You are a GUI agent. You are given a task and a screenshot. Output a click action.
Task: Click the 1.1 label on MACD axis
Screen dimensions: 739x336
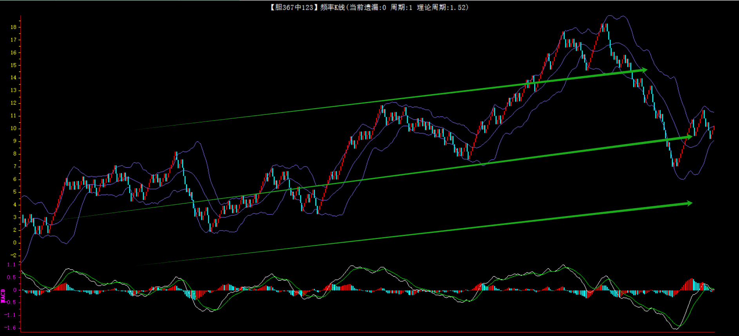tap(12, 265)
